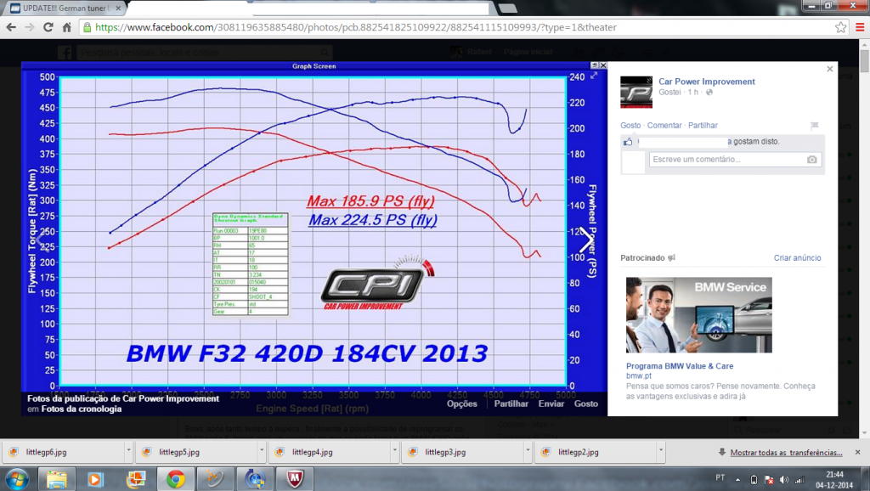This screenshot has width=870, height=491.
Task: Like the photo via the 'Gosto' link in the sidebar
Action: pos(630,126)
